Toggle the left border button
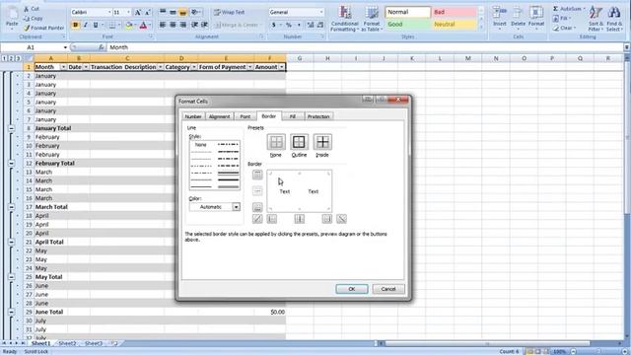 click(x=272, y=219)
